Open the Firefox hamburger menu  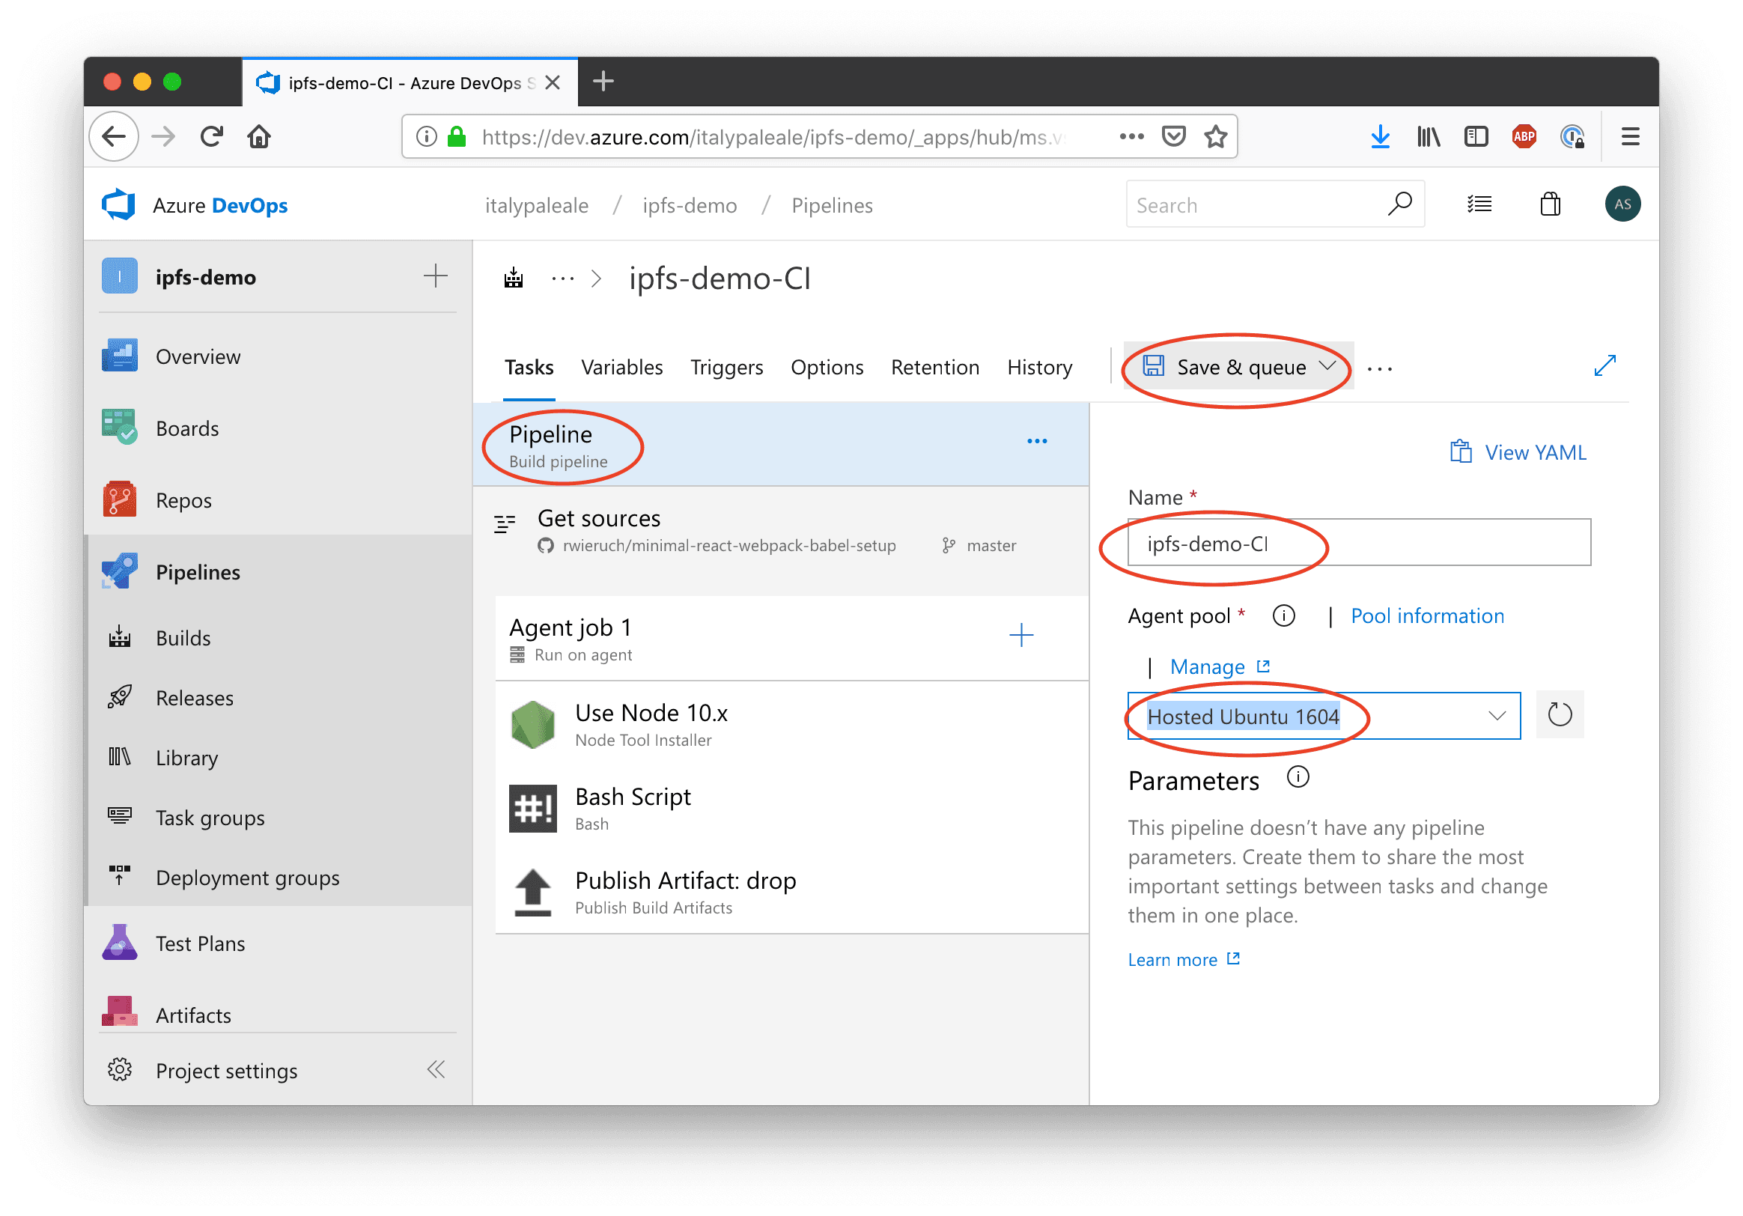(x=1630, y=136)
